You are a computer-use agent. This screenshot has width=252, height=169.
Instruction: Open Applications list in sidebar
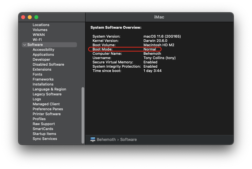pyautogui.click(x=43, y=54)
